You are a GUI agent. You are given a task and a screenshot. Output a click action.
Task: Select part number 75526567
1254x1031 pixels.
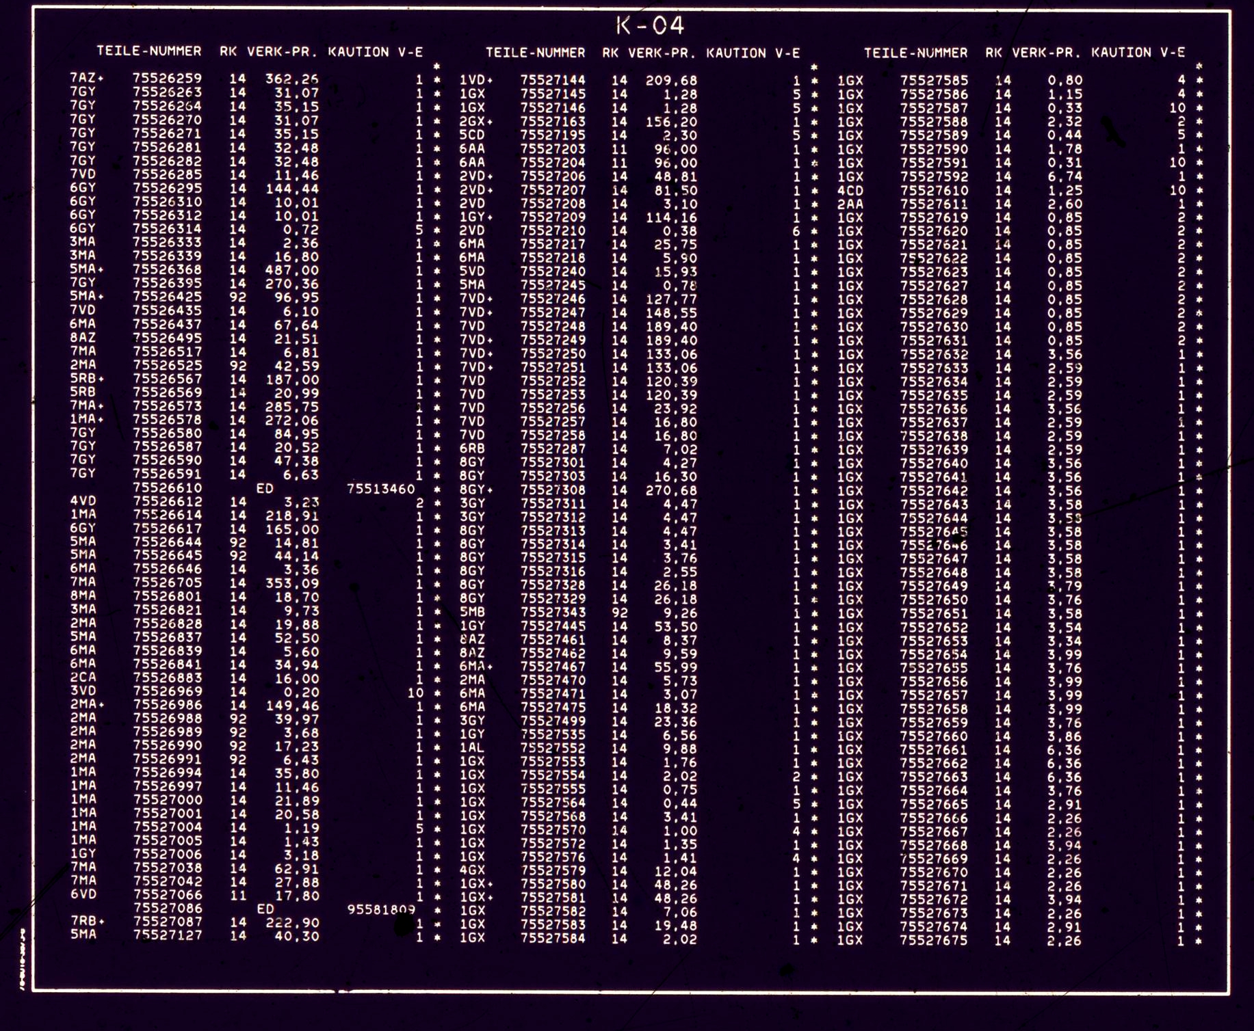168,379
